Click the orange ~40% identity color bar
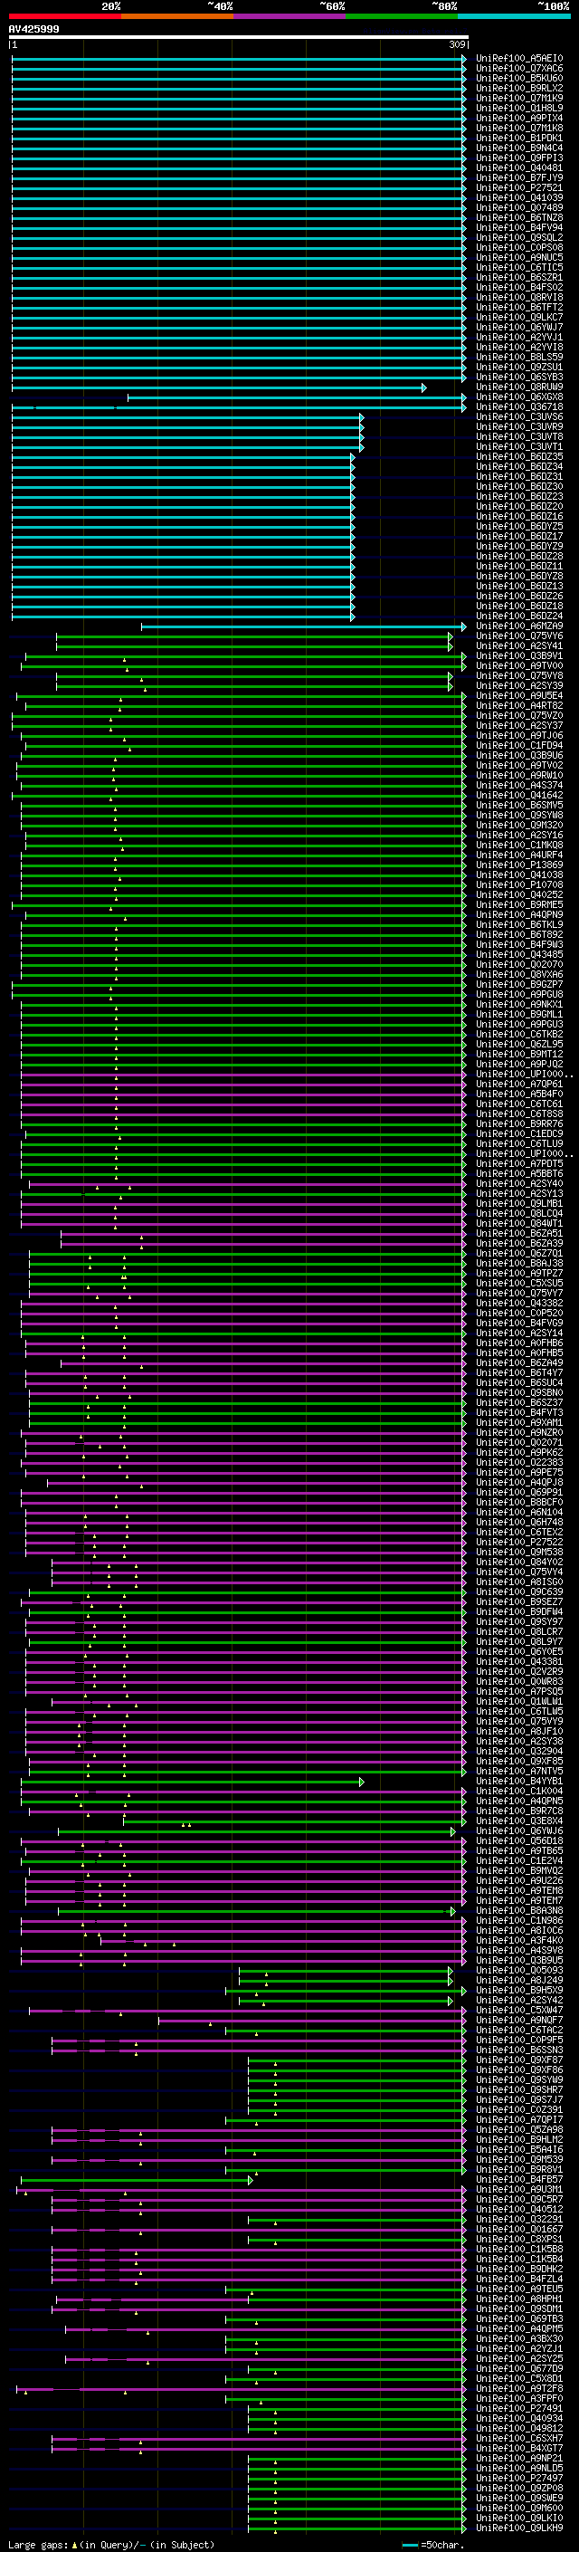Image resolution: width=579 pixels, height=2552 pixels. (177, 16)
